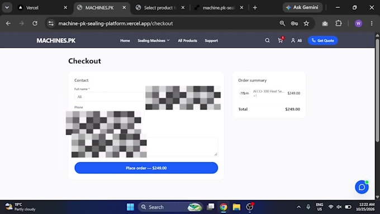Open the zoom magnifier icon in address bar
Viewport: 380px width, 214px height.
click(282, 23)
